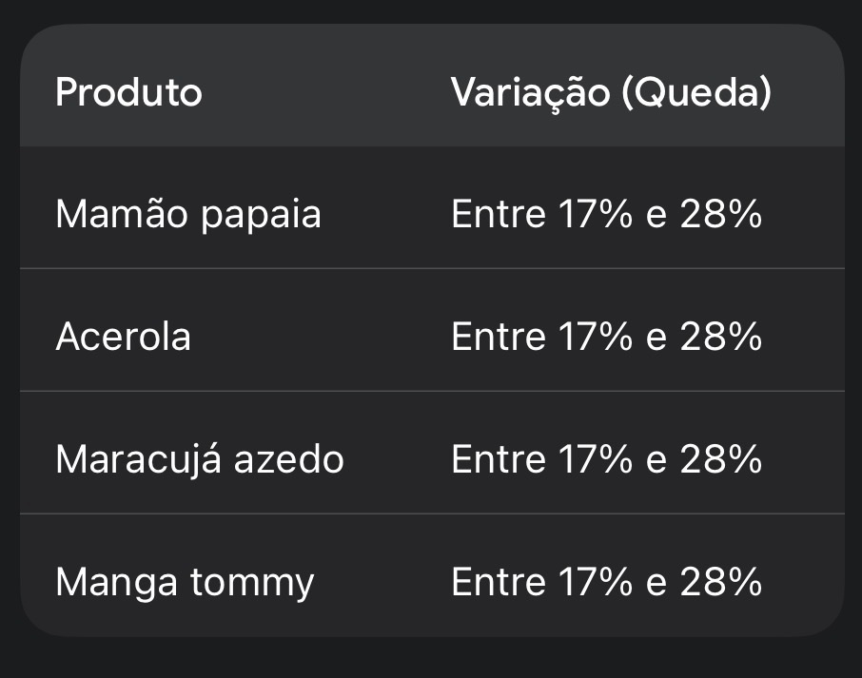The width and height of the screenshot is (862, 678).
Task: Click the Produto column header
Action: [128, 93]
